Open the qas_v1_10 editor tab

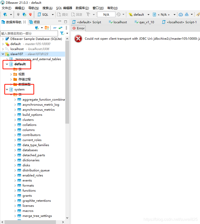[144, 22]
